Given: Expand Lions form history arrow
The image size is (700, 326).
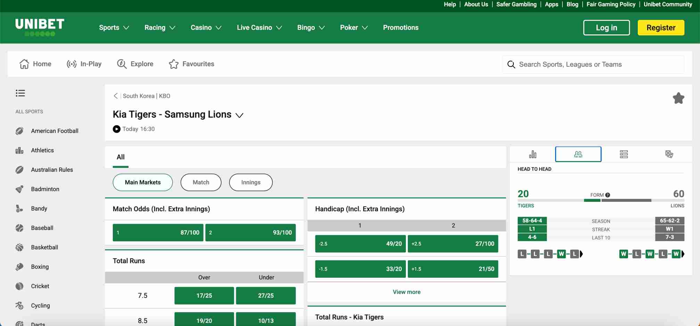Looking at the screenshot, I should [683, 254].
